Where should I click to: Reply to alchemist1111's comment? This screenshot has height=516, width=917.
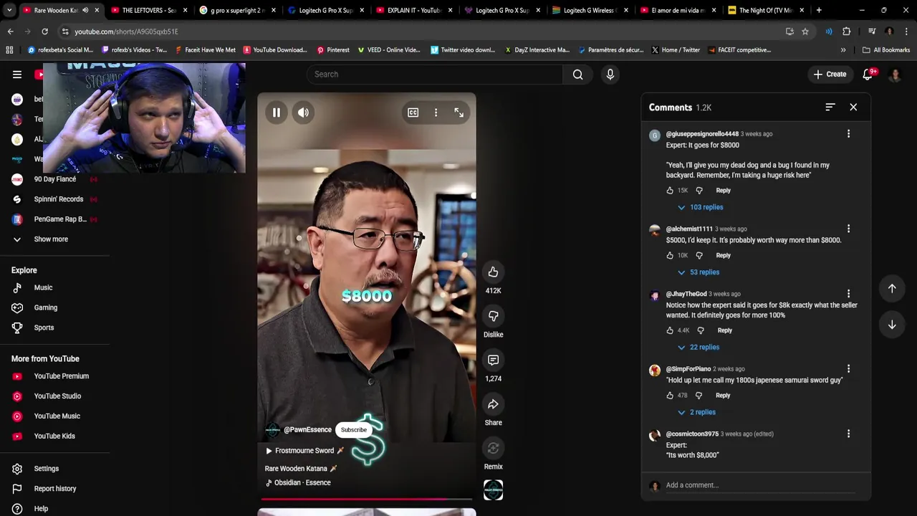(723, 256)
